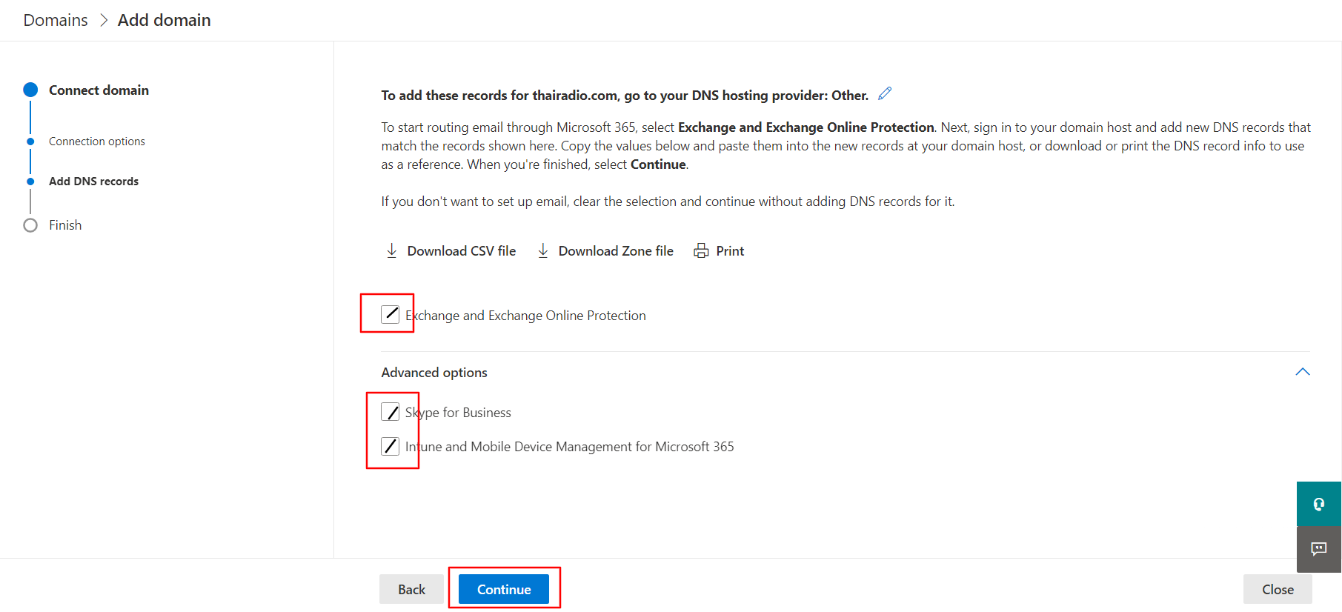Click the Download CSV file arrow icon
This screenshot has height=612, width=1342.
click(x=392, y=251)
